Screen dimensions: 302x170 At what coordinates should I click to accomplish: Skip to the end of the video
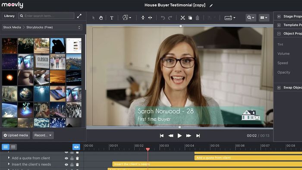click(x=198, y=136)
